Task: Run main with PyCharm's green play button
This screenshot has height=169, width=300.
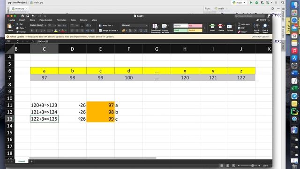Action: pyautogui.click(x=251, y=2)
